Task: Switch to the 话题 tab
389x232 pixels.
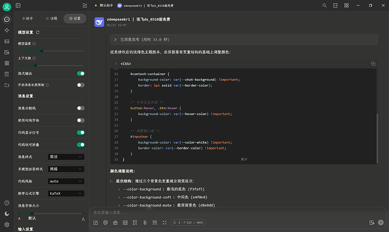Action: pyautogui.click(x=51, y=19)
